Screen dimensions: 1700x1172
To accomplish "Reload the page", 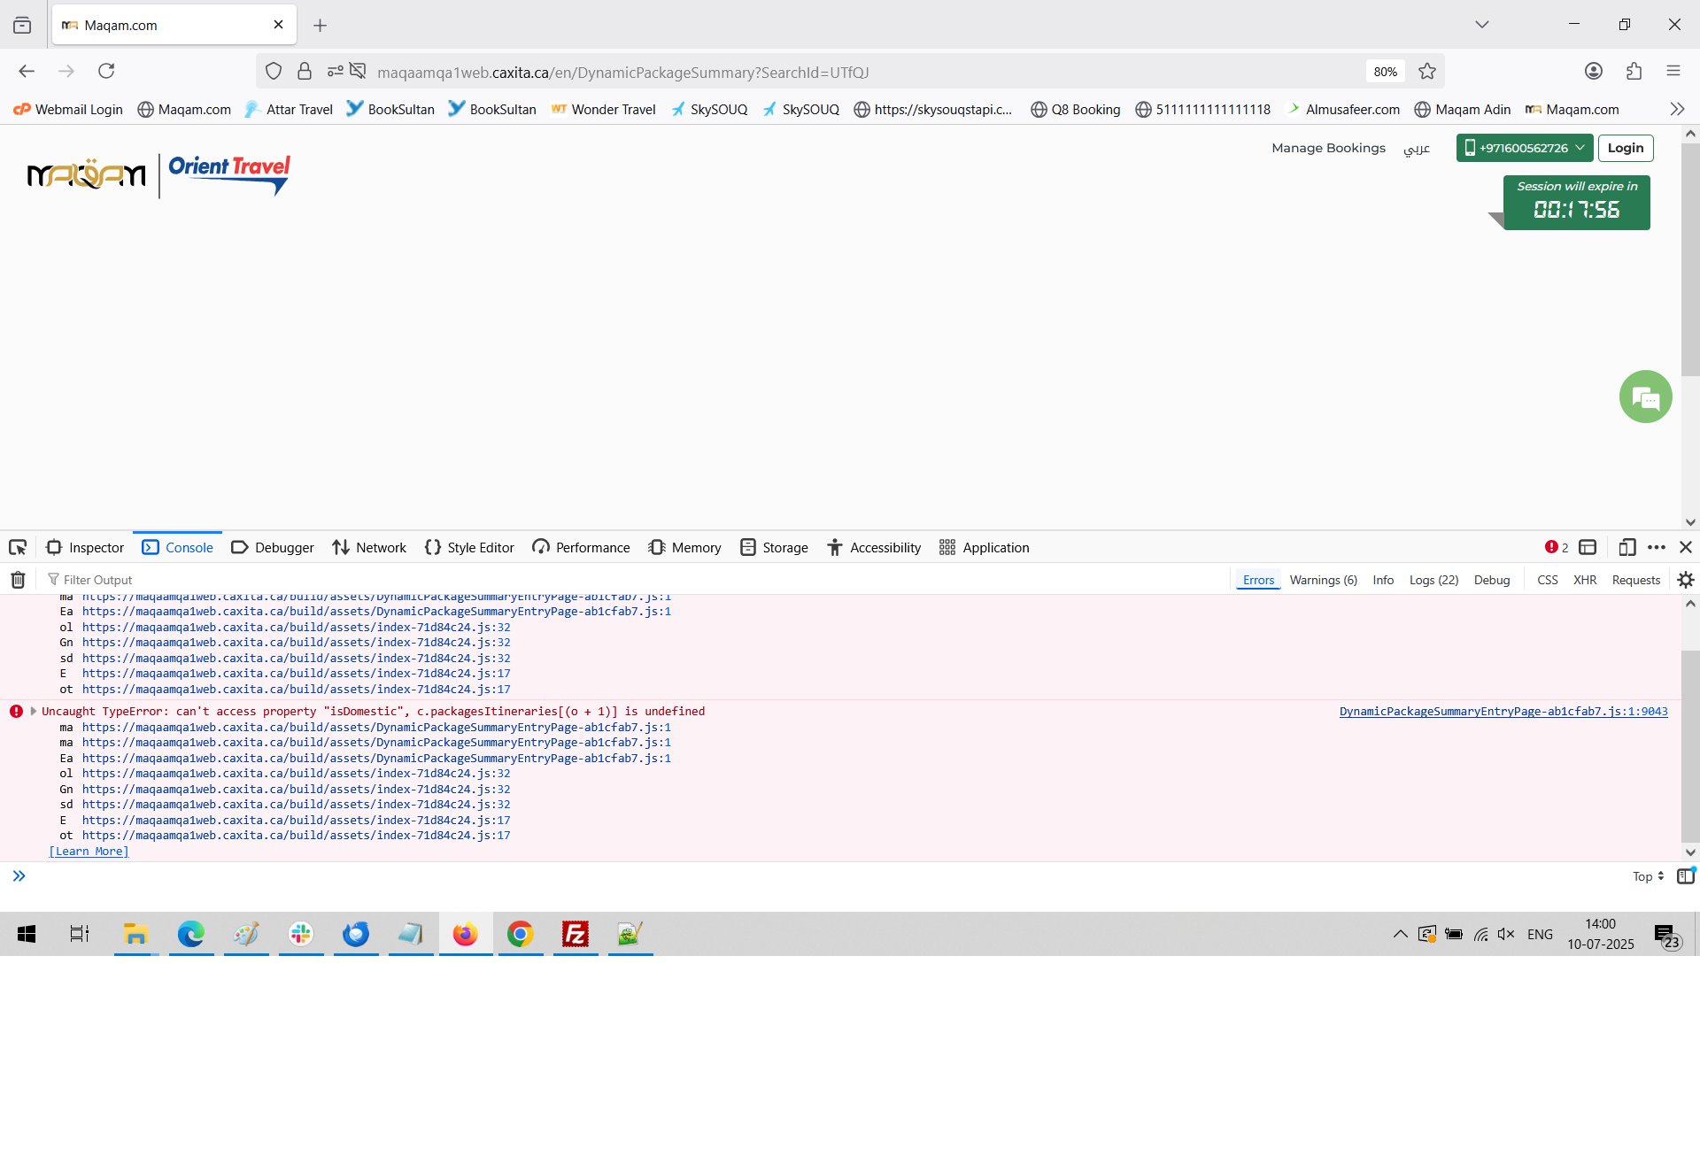I will click(x=106, y=72).
